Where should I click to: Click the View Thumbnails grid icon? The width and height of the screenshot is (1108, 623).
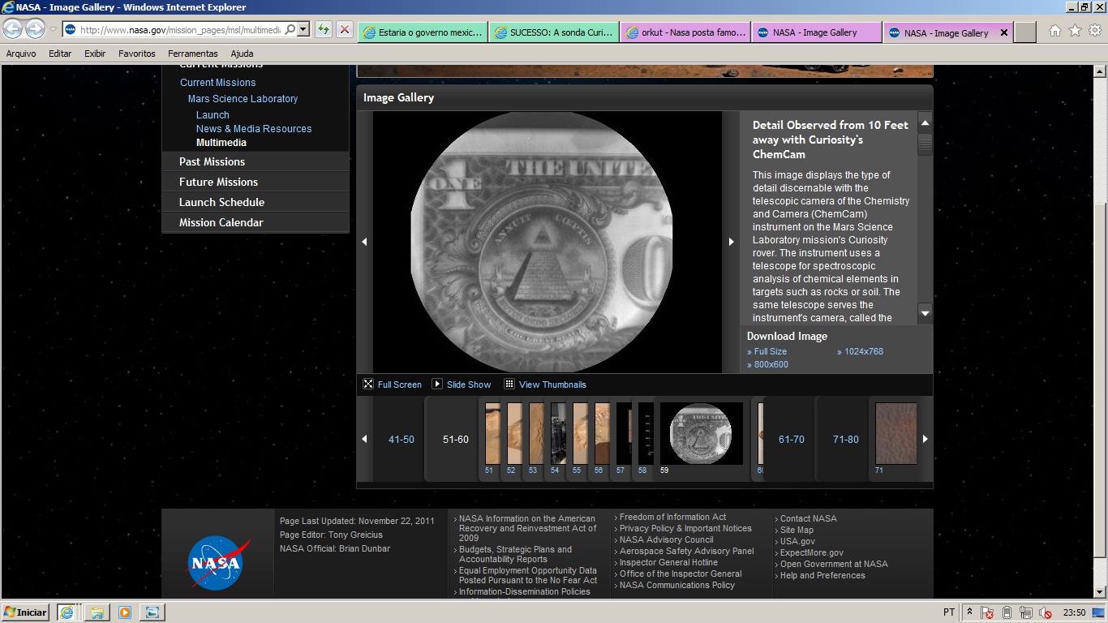509,385
